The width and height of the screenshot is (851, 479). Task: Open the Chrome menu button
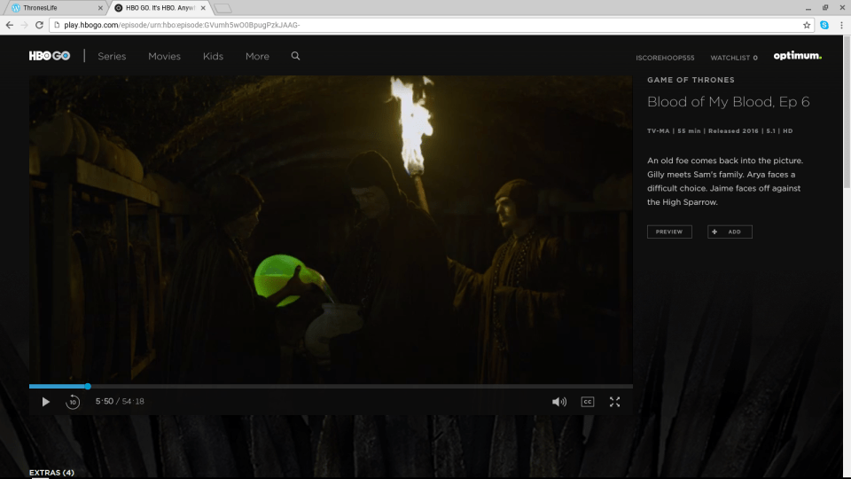(x=840, y=25)
